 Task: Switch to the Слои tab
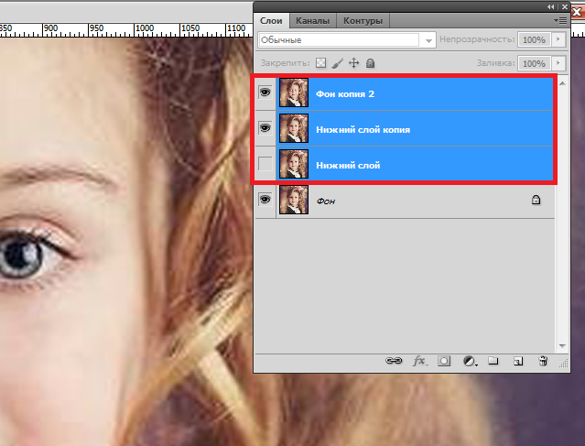click(271, 21)
